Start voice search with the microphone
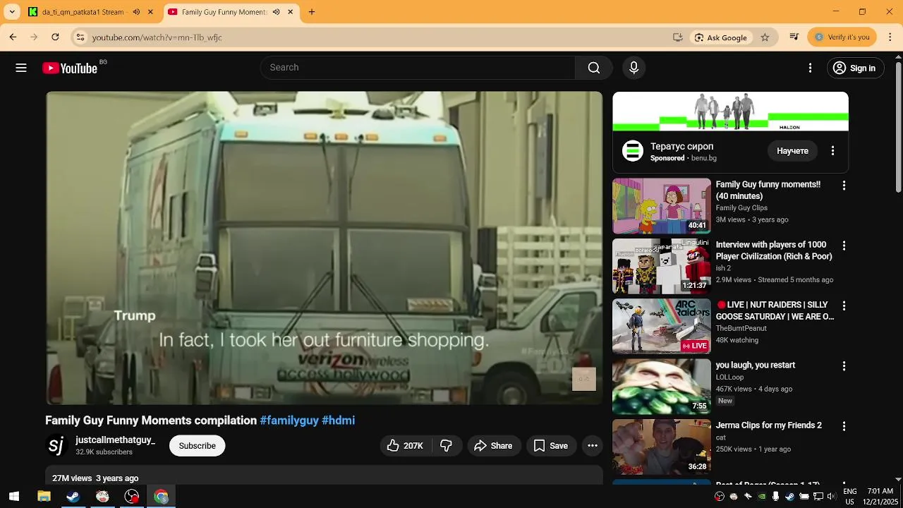903x508 pixels. 634,68
